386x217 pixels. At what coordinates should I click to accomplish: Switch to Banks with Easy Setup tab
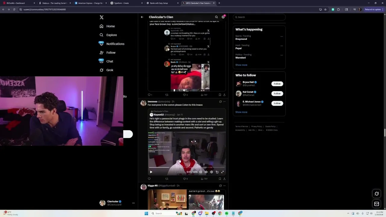[162, 3]
